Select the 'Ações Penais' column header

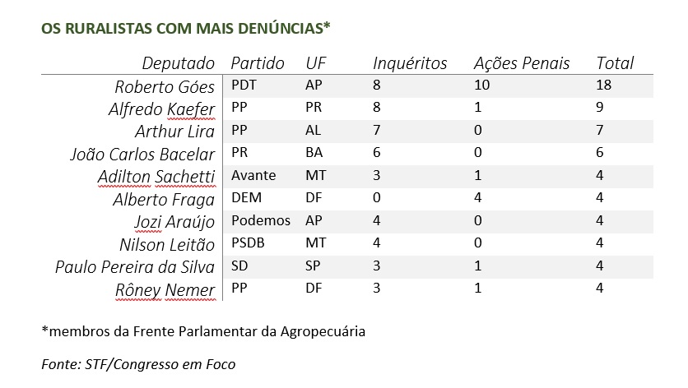click(x=522, y=63)
